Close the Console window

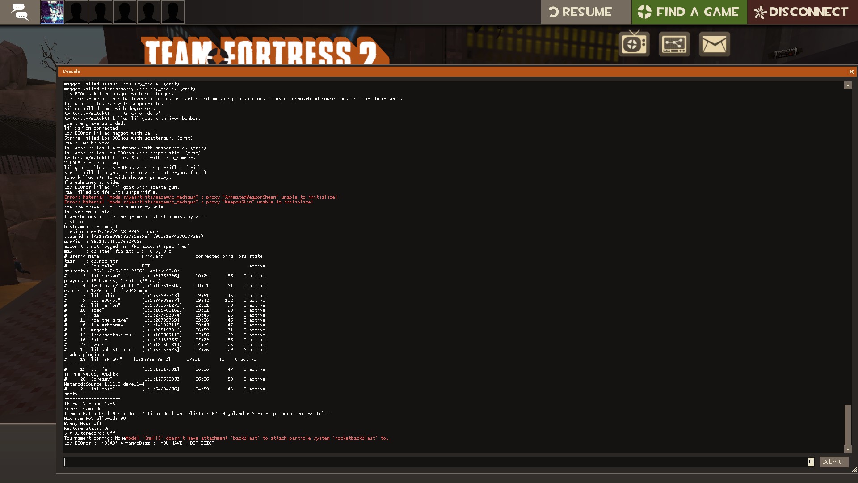click(x=851, y=72)
